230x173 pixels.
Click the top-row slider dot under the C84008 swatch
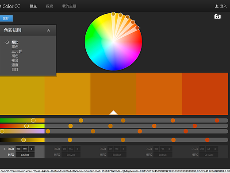point(217,120)
